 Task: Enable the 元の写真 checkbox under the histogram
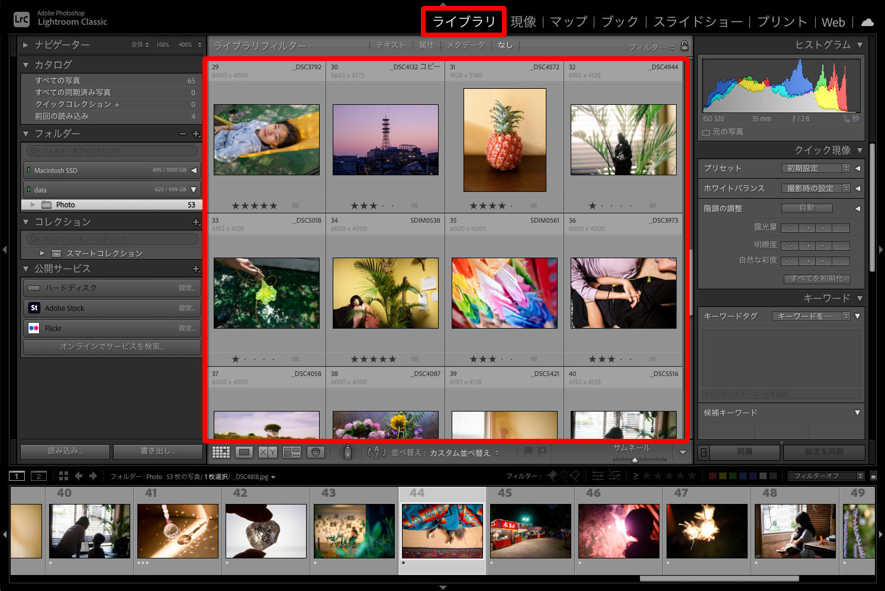(706, 133)
